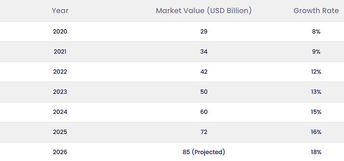Select the 2026 year cell
This screenshot has height=161, width=344.
point(60,152)
